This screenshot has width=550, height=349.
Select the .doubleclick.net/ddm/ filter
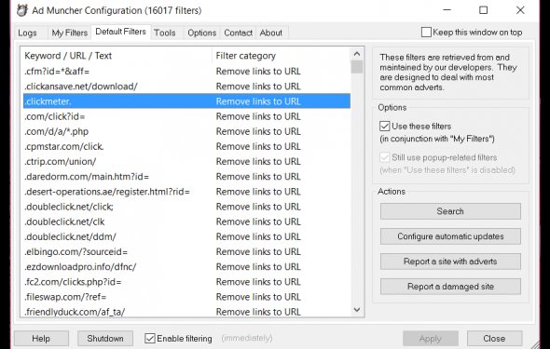point(186,237)
